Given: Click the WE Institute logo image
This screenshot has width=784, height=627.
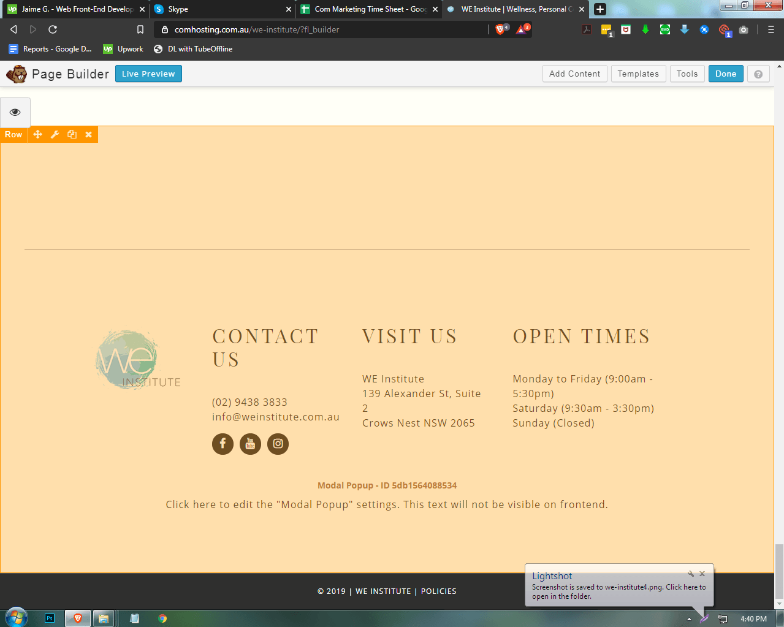Looking at the screenshot, I should (138, 360).
